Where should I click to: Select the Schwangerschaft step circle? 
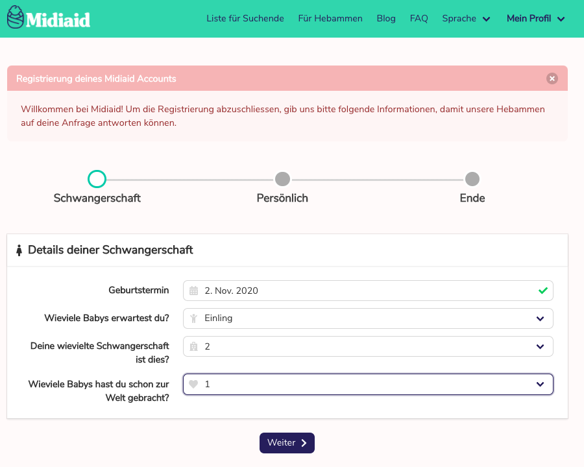tap(97, 179)
